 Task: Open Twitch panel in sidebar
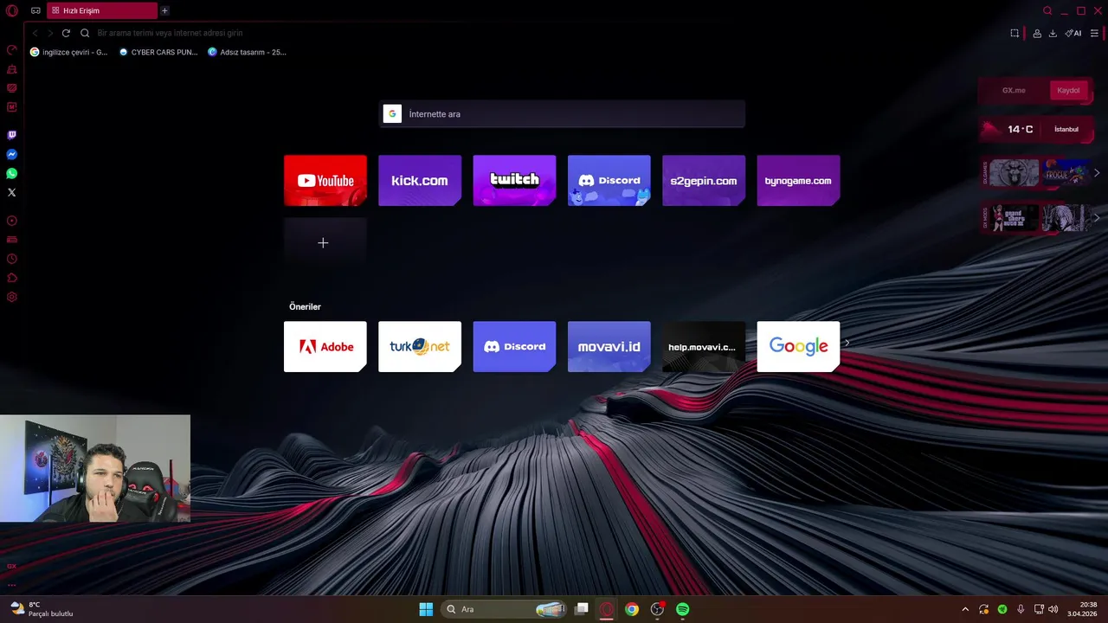tap(12, 135)
